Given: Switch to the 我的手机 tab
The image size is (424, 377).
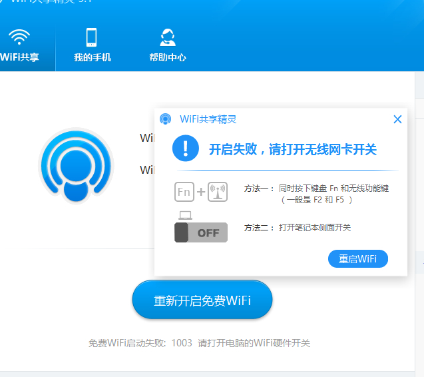Looking at the screenshot, I should coord(93,46).
